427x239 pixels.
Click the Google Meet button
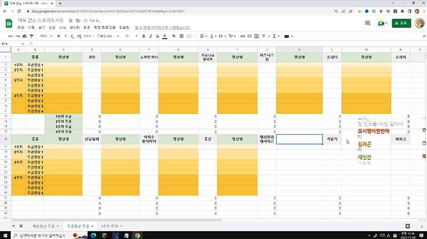pyautogui.click(x=382, y=23)
